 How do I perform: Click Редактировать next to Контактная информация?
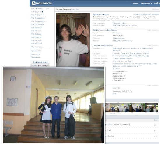coord(152,30)
